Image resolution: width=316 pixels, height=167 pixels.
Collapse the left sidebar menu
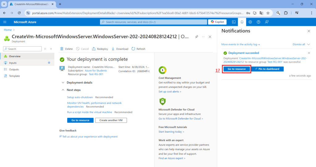(51, 49)
